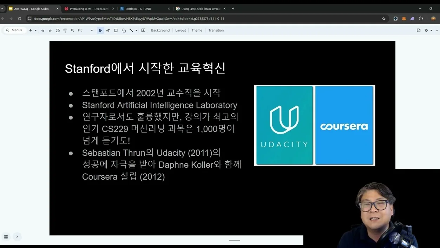Close the Portfolio - AI FUND tab
Viewport: 440px width, 248px height.
coord(169,9)
